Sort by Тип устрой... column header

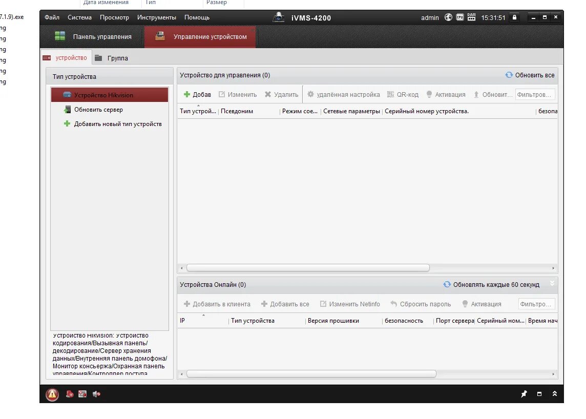[198, 111]
